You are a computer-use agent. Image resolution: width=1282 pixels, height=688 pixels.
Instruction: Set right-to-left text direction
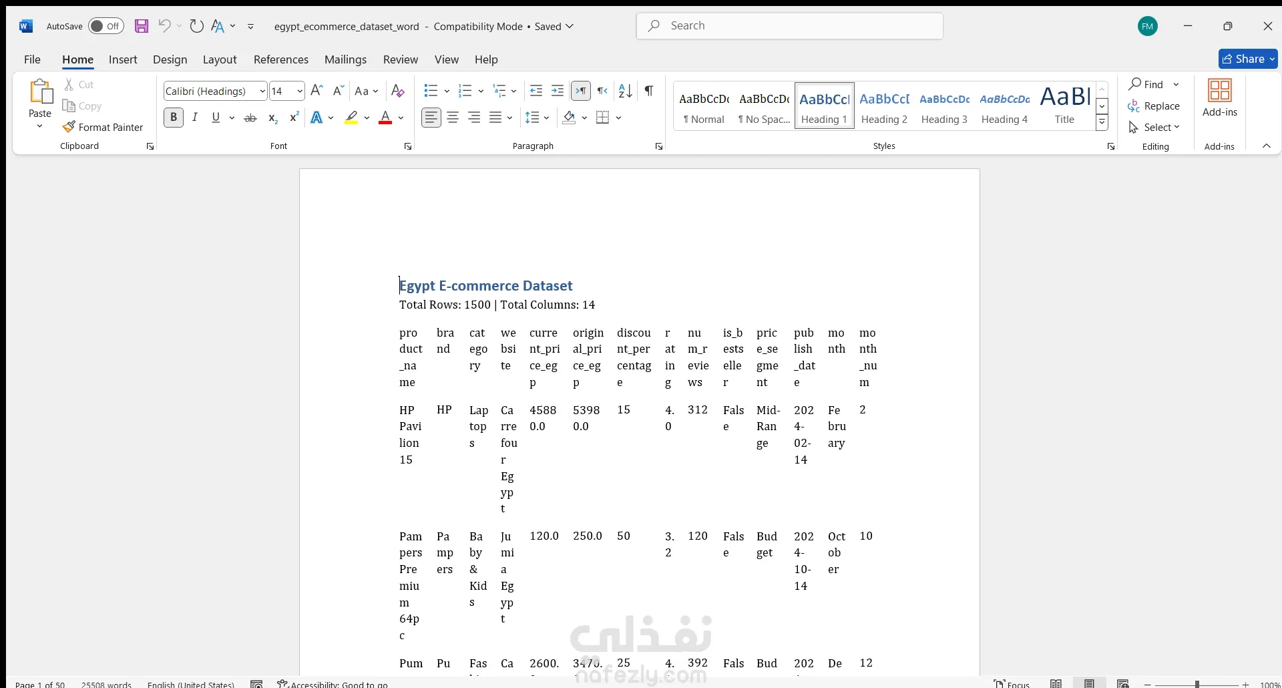602,91
